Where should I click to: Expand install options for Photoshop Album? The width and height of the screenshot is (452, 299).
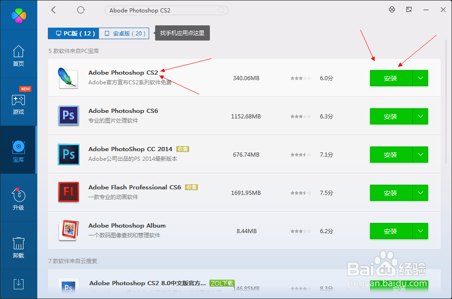pyautogui.click(x=420, y=231)
